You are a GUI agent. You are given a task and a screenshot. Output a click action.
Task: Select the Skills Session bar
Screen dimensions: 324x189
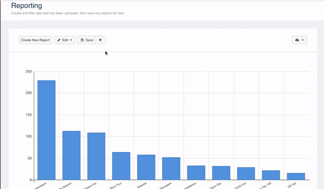(x=71, y=155)
